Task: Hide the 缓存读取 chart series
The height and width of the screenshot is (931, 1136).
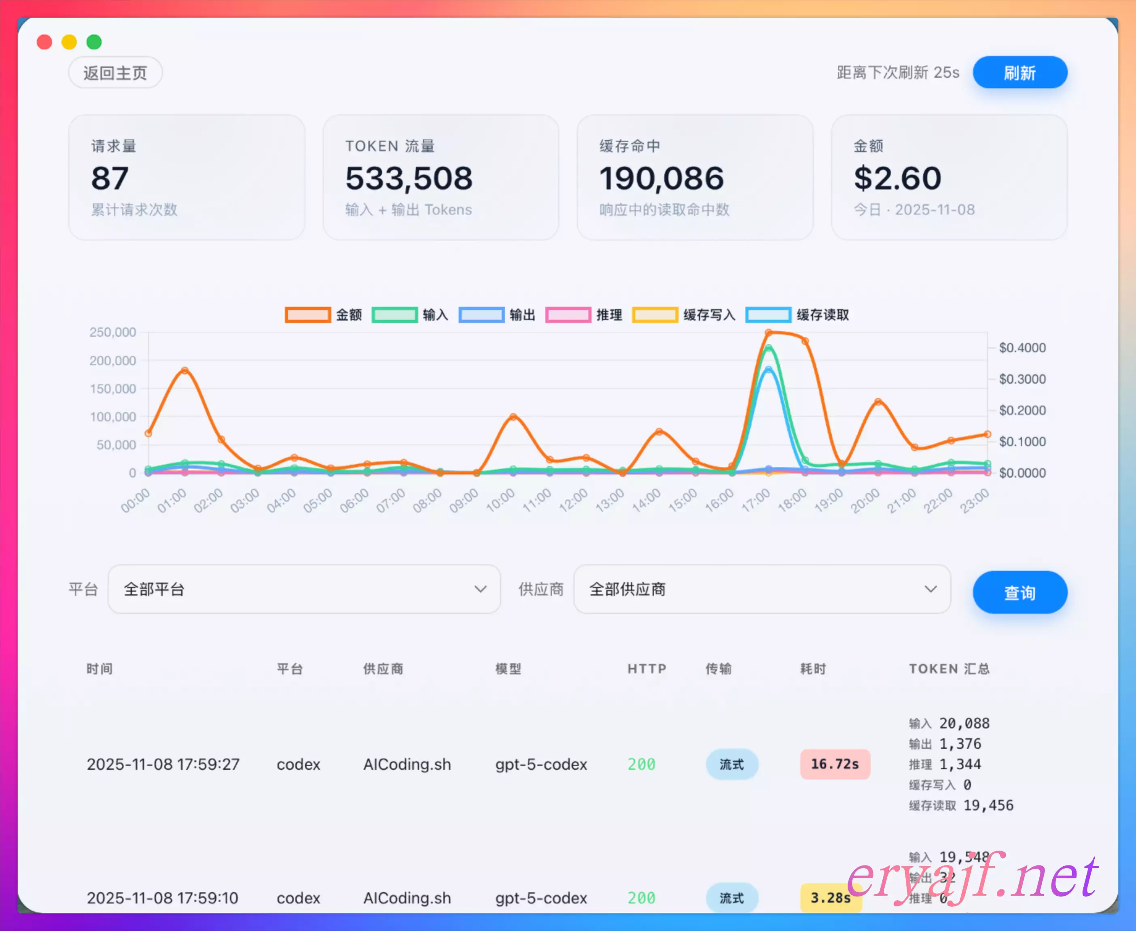Action: [768, 315]
